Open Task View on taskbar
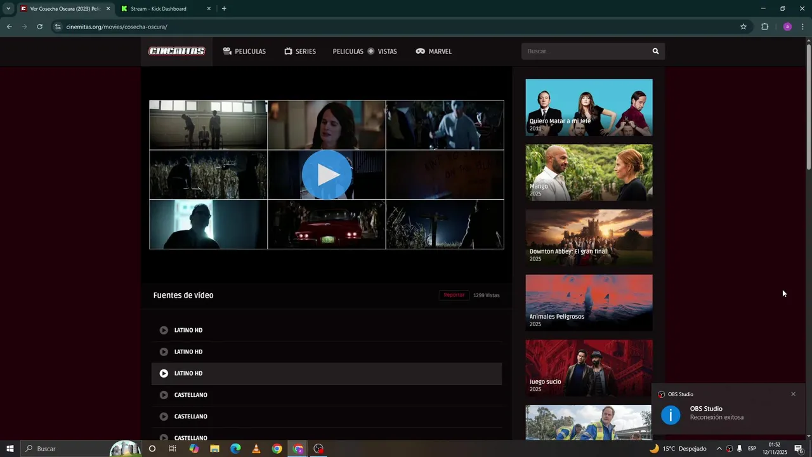 point(173,449)
